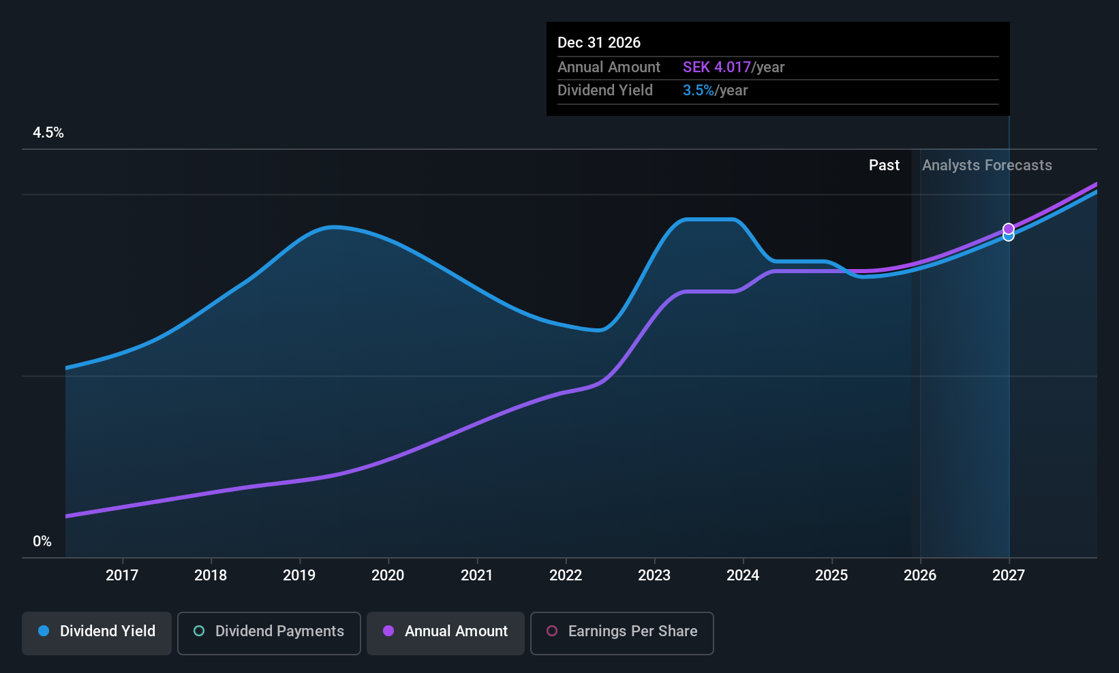Click the Past section label
Viewport: 1119px width, 673px height.
pos(884,165)
